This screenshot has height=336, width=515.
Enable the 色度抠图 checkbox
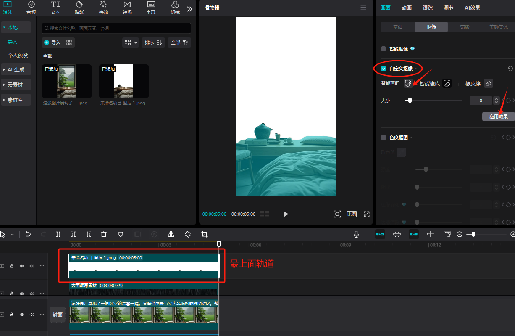click(x=384, y=138)
